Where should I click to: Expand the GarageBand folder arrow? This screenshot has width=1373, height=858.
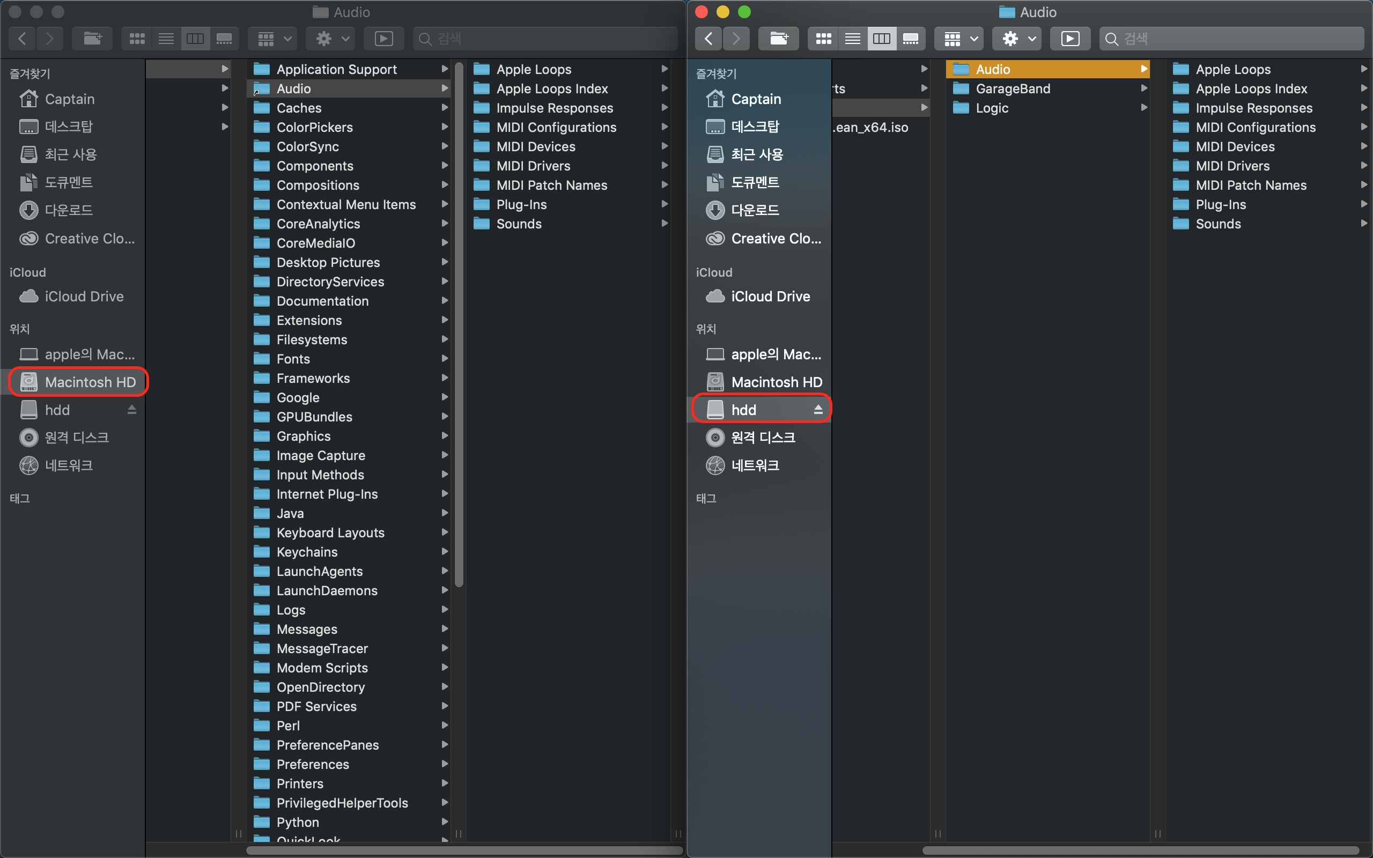[x=1144, y=88]
